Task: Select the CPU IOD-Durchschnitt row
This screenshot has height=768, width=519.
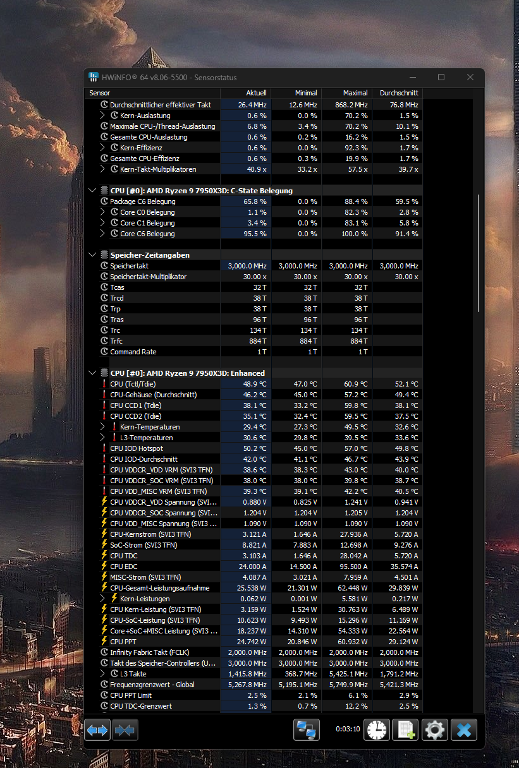Action: [x=255, y=459]
